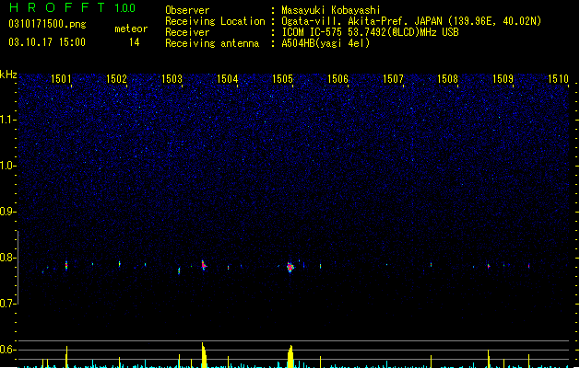Select the 1505 time marker label
Viewport: 580px width, 368px height.
pos(282,79)
